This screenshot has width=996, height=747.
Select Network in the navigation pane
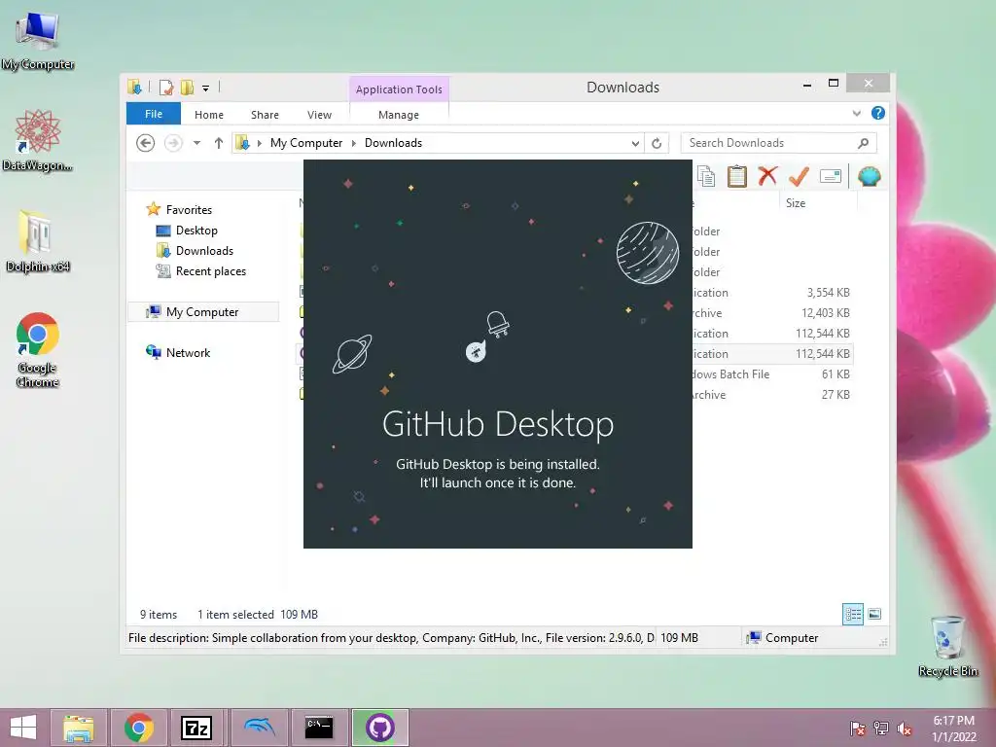click(x=188, y=352)
